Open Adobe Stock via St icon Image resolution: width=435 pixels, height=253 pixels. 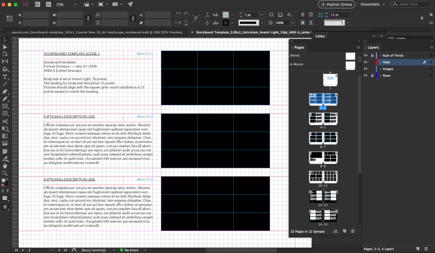pos(48,4)
